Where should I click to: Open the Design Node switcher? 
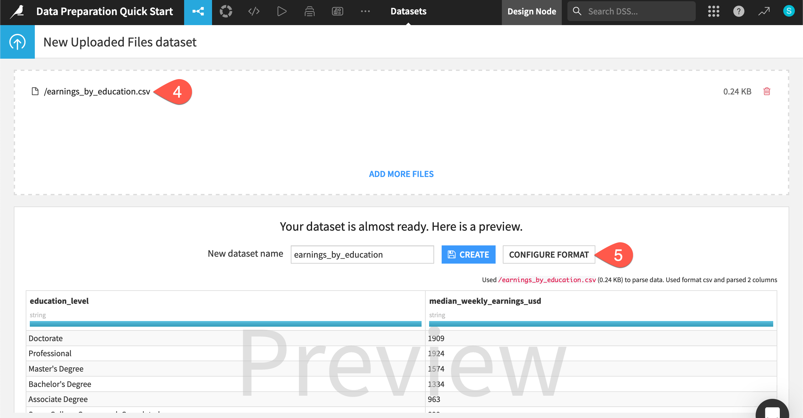[x=532, y=12]
